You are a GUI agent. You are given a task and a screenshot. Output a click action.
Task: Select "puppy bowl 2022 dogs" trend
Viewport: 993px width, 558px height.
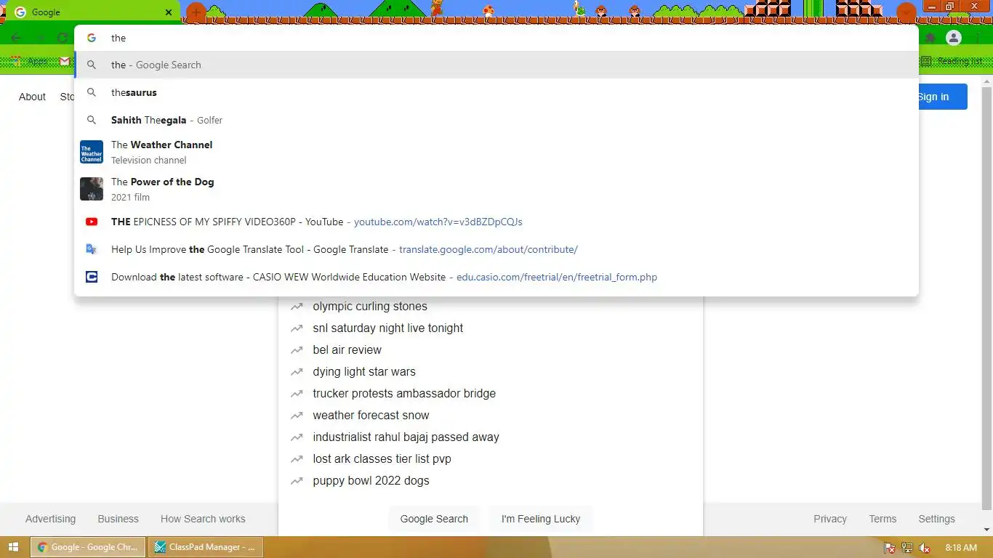(491, 481)
